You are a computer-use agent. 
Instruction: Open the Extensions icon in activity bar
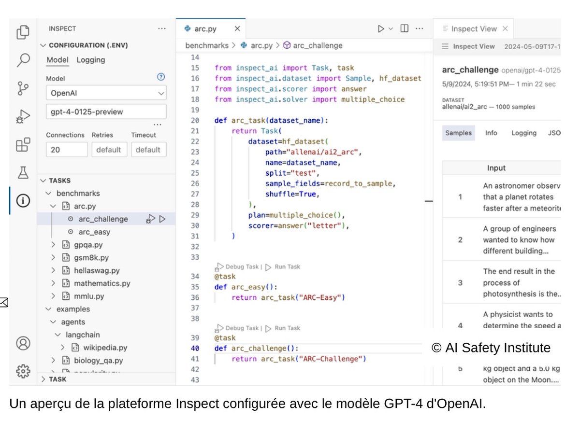[x=23, y=145]
